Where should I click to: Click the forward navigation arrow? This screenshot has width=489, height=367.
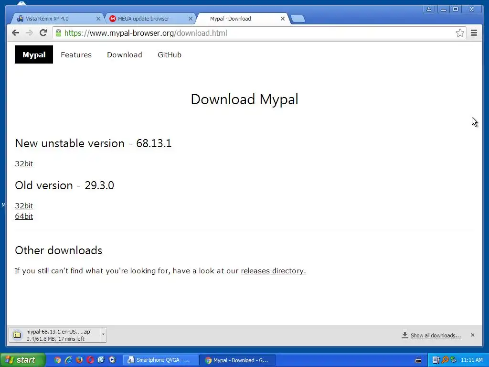29,33
